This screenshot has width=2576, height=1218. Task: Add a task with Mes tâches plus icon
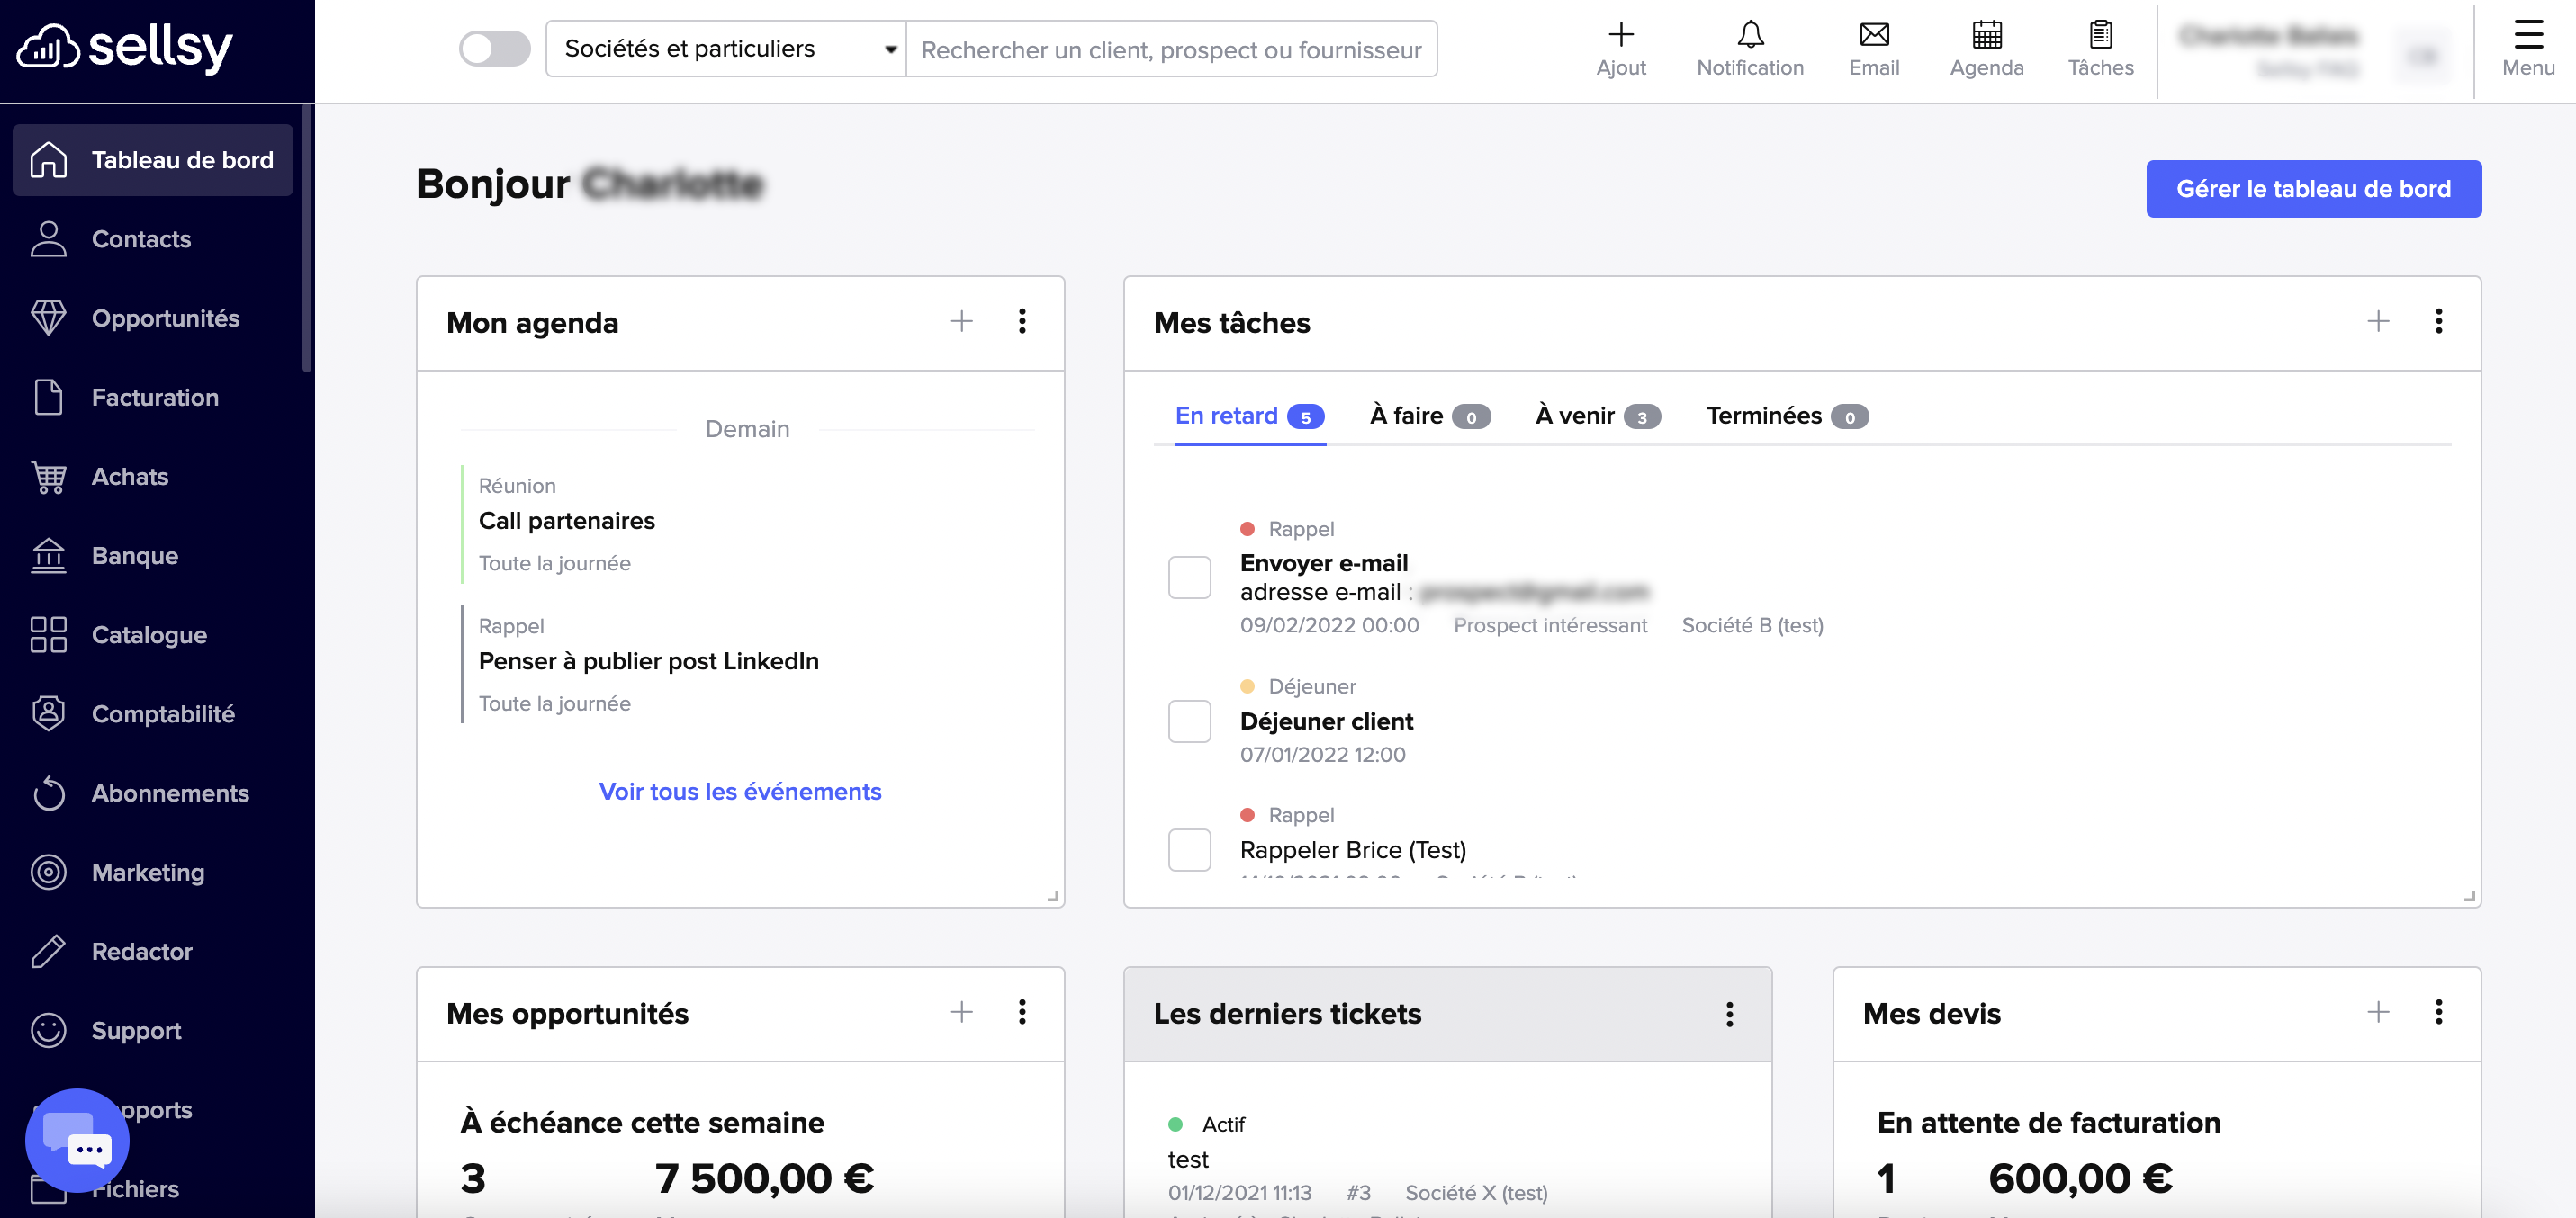pos(2377,322)
